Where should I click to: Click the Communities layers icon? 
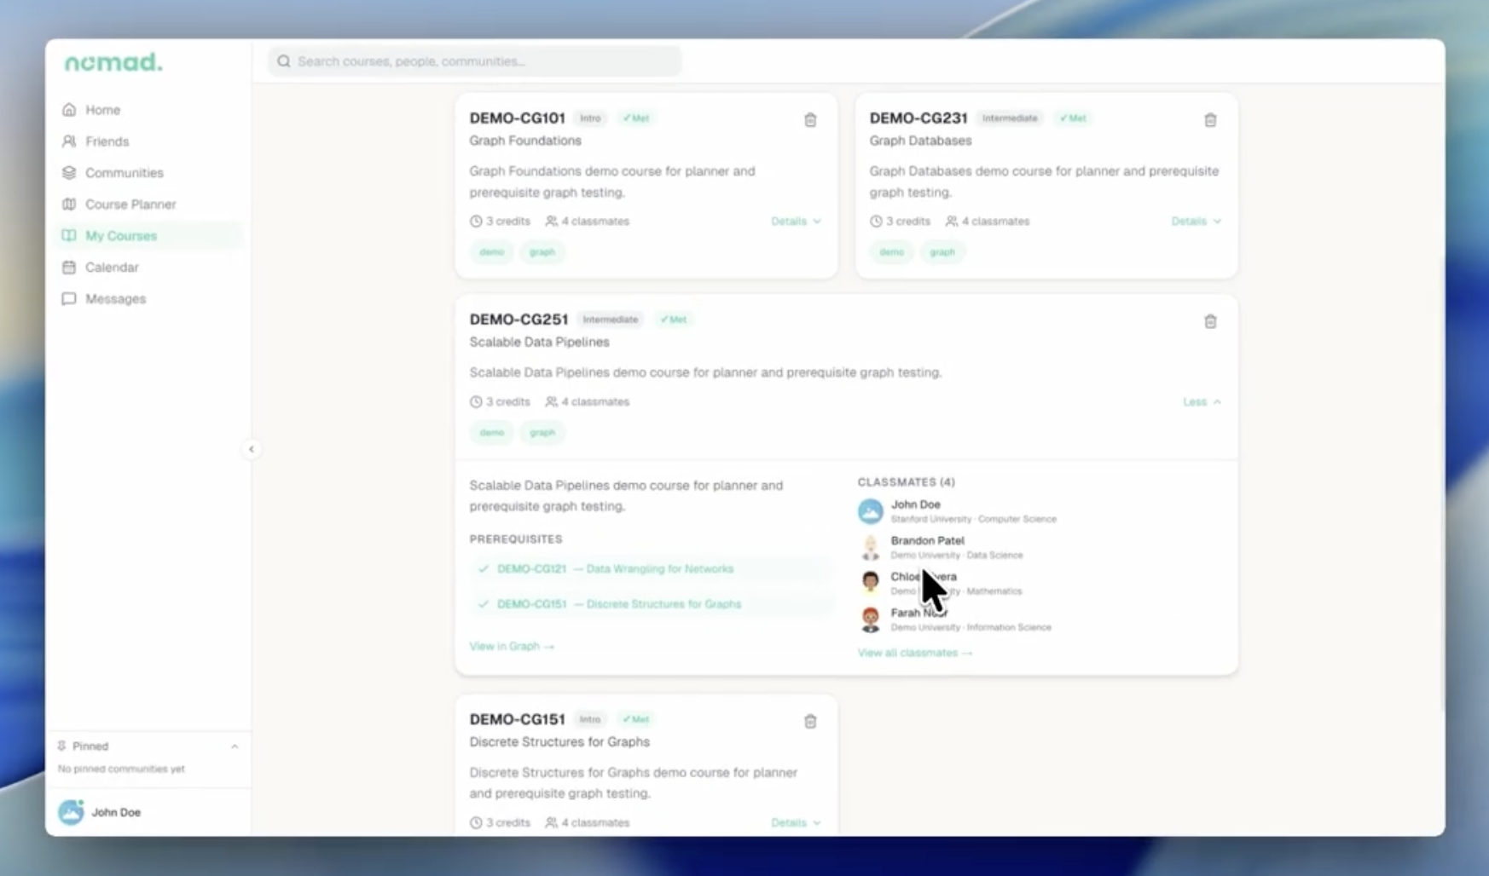click(69, 173)
